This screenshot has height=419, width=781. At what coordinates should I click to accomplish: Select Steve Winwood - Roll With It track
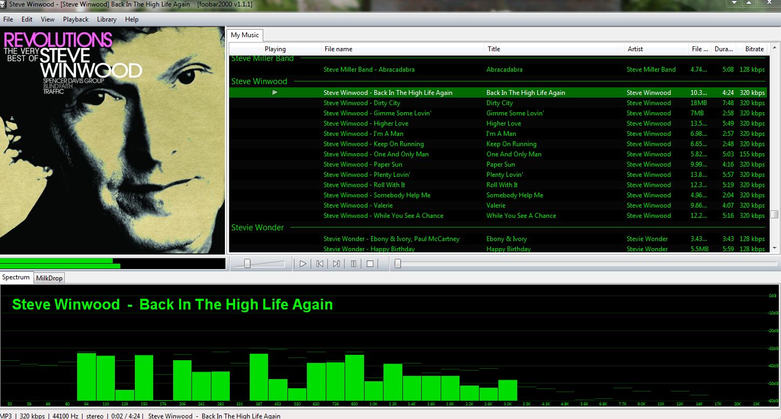click(x=498, y=185)
